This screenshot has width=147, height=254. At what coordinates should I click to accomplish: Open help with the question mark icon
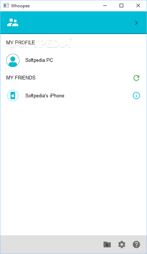(136, 244)
